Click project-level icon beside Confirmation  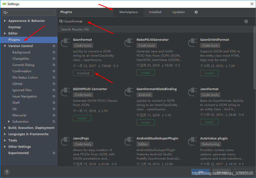[x=54, y=71]
